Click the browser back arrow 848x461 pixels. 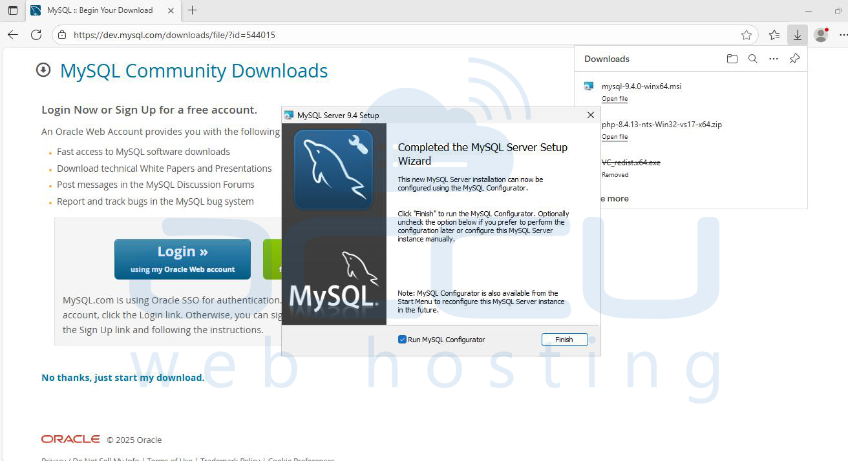pos(13,35)
